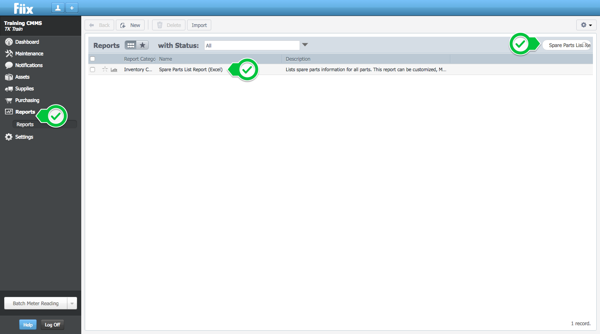Image resolution: width=600 pixels, height=334 pixels.
Task: Click the bar chart icon in report row
Action: click(x=114, y=70)
